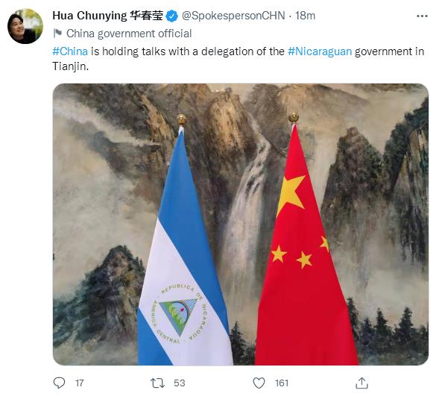Click the blue verified badge
439x396 pixels.
[172, 16]
